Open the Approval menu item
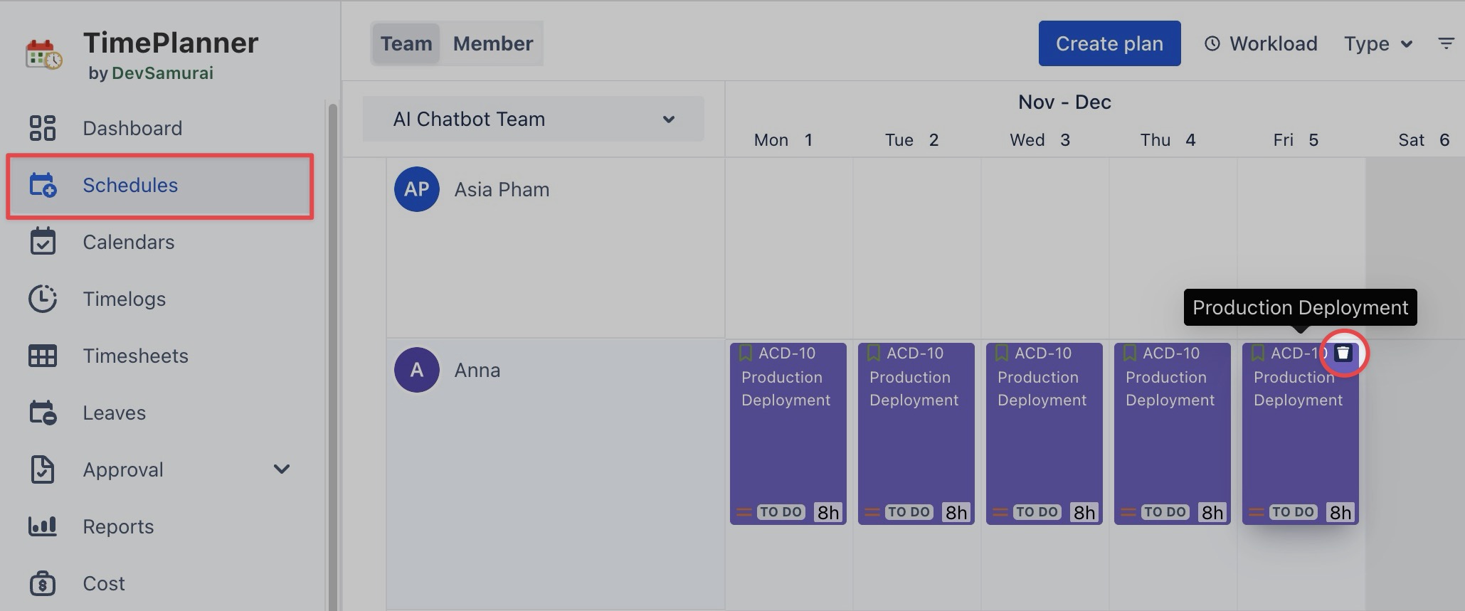This screenshot has width=1465, height=611. tap(123, 469)
